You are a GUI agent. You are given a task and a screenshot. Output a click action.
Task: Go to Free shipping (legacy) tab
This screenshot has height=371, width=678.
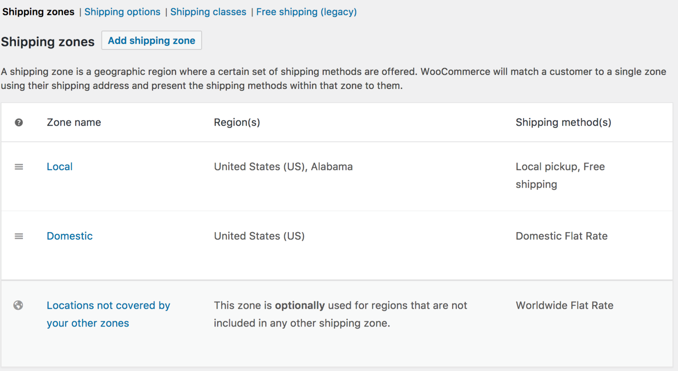(x=306, y=12)
